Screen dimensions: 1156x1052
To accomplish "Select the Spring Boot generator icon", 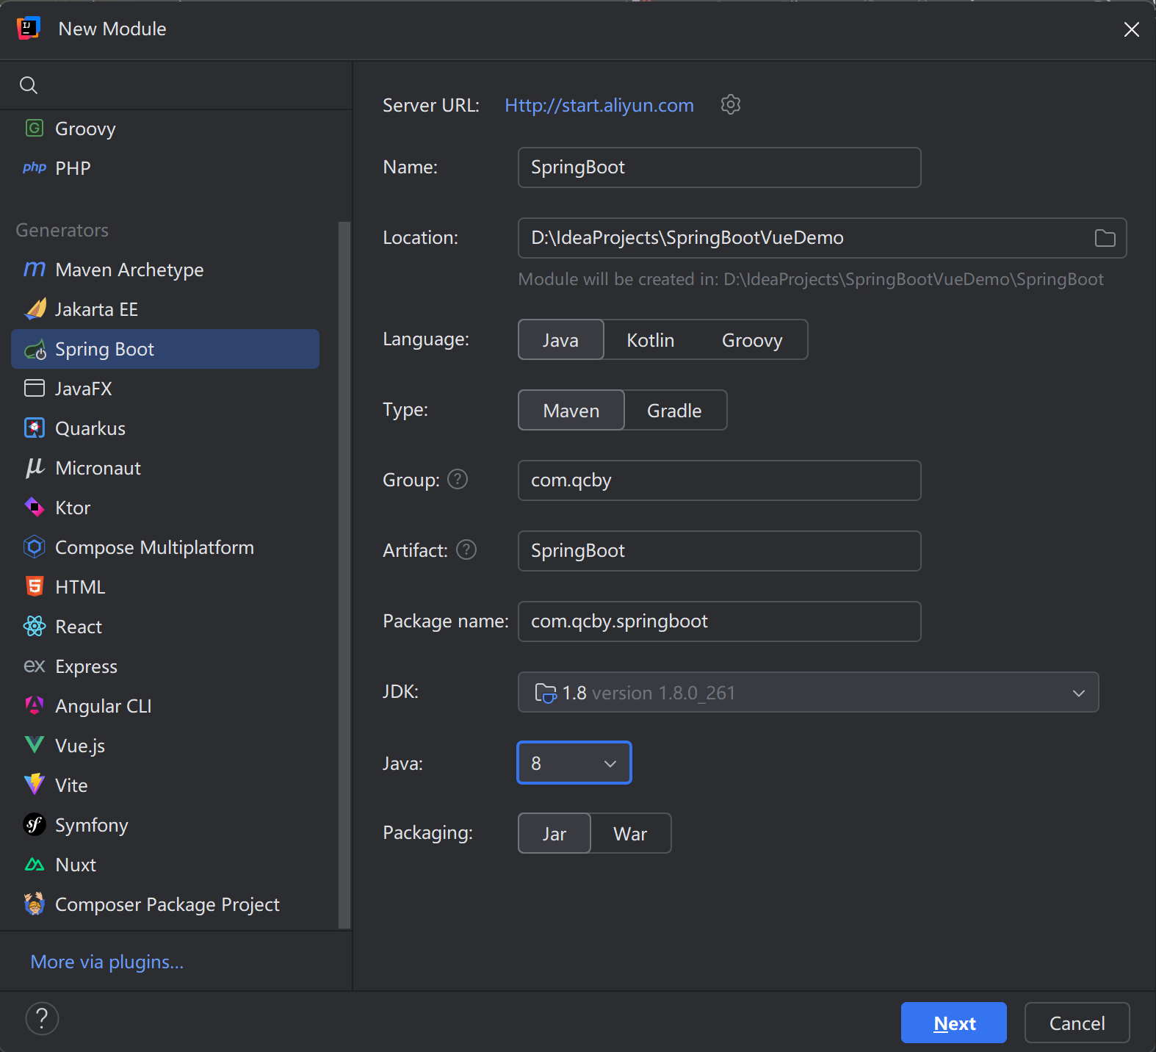I will 35,350.
